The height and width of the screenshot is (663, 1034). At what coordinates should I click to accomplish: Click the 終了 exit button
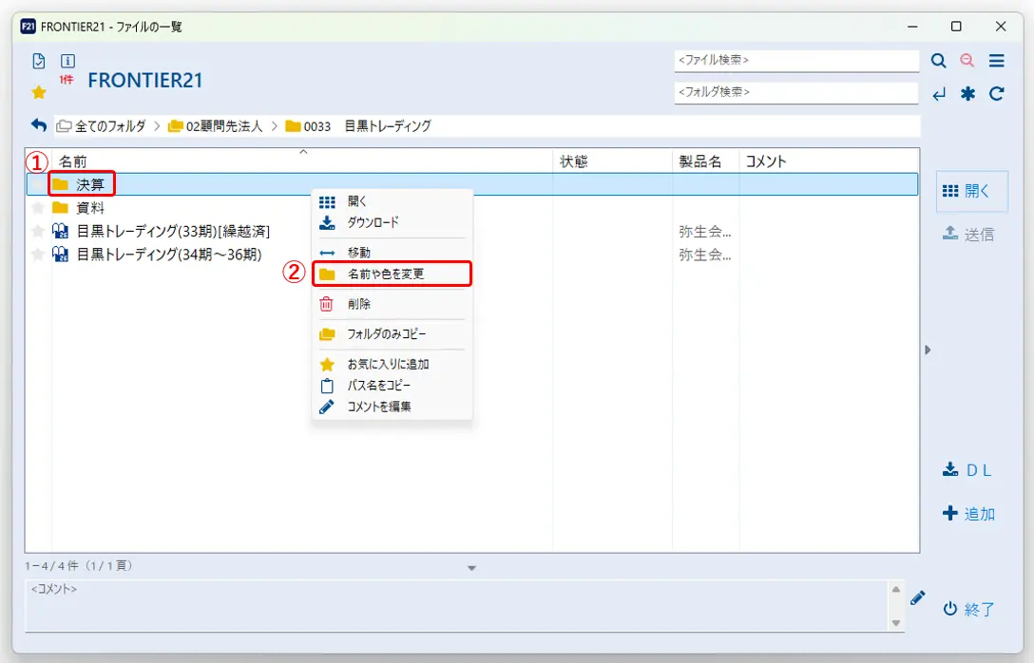pyautogui.click(x=968, y=609)
